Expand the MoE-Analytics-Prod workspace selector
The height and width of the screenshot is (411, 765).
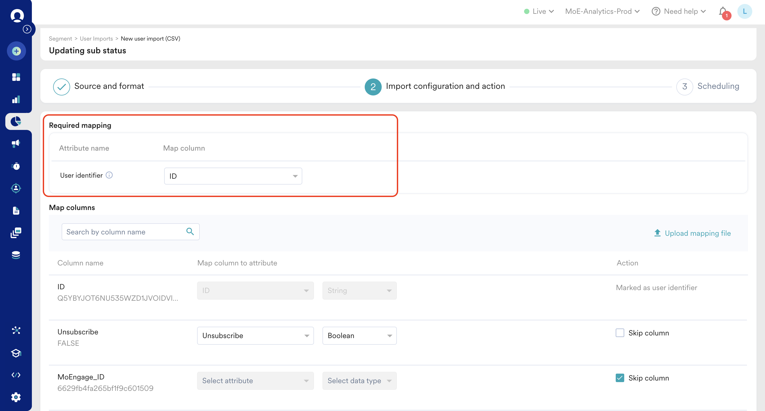602,12
